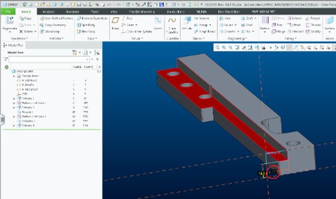336x199 pixels.
Task: Create a datum Axis
Action: (127, 18)
